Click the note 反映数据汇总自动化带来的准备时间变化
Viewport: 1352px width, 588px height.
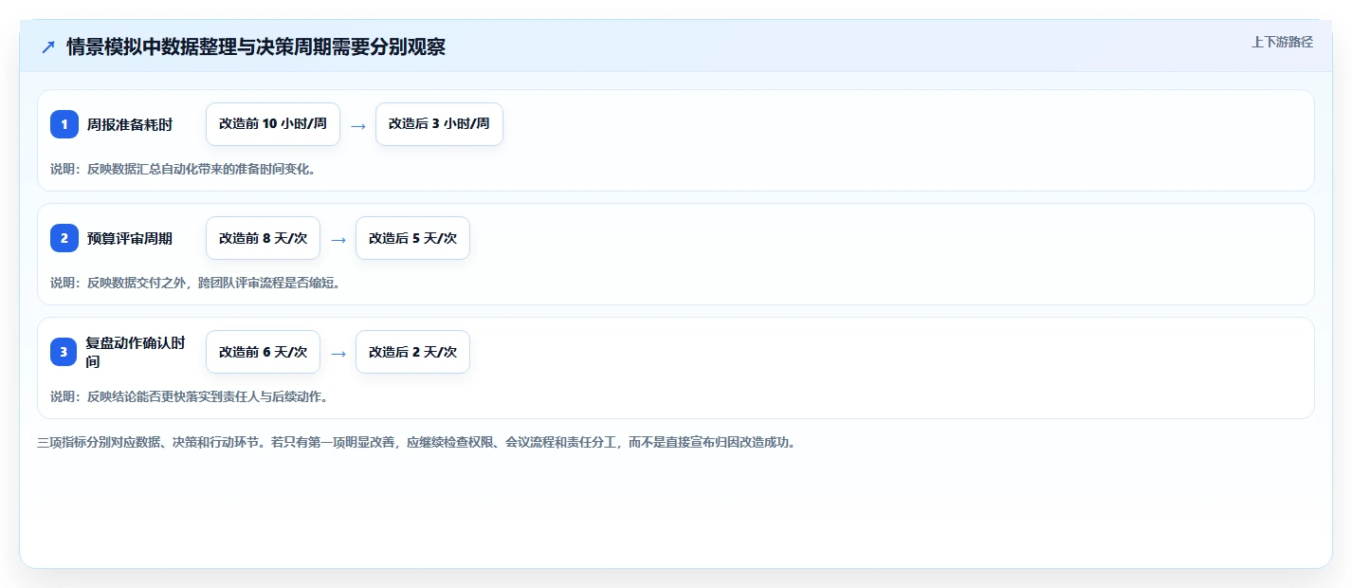(x=182, y=169)
